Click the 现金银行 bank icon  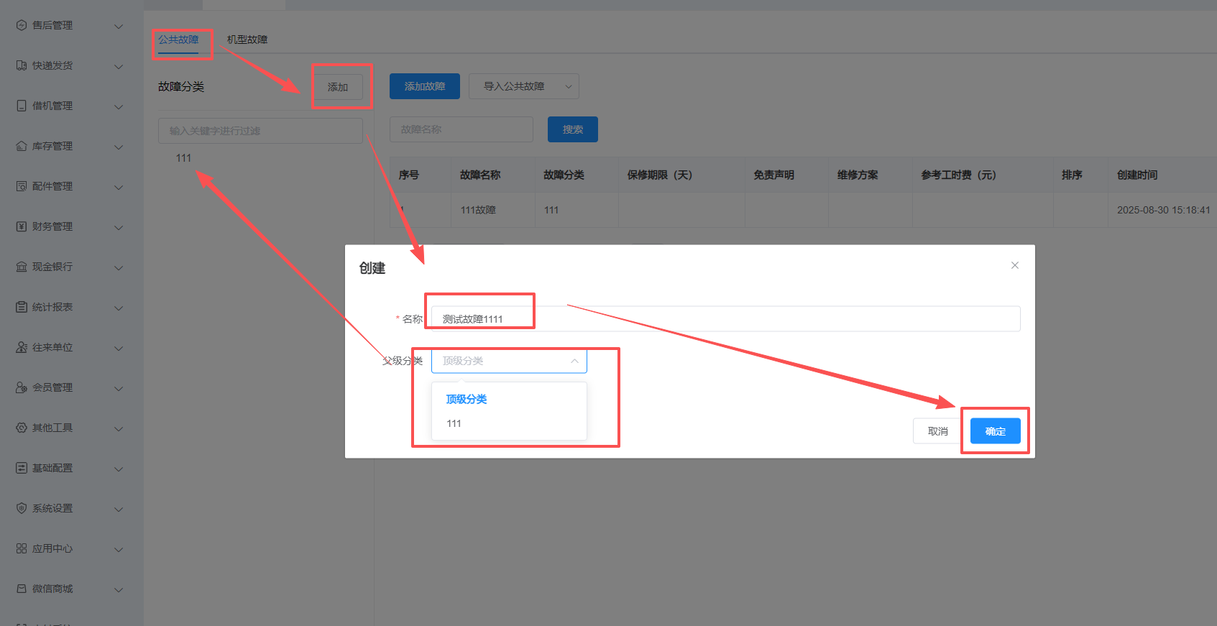pyautogui.click(x=22, y=267)
